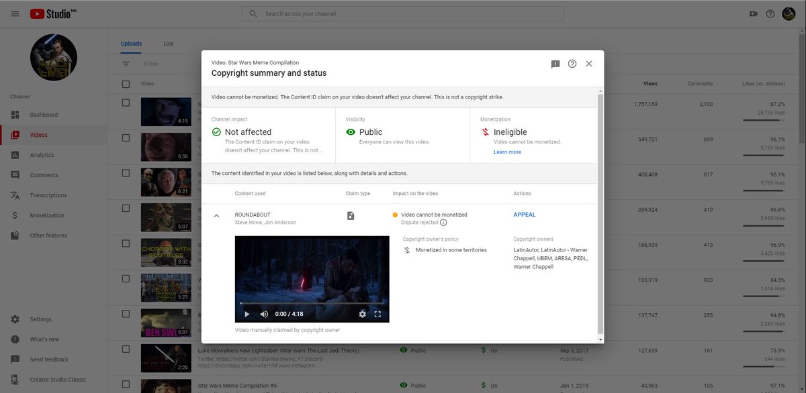Click the dialog vertical scrollbar
Screen dimensions: 806x393
[600, 215]
